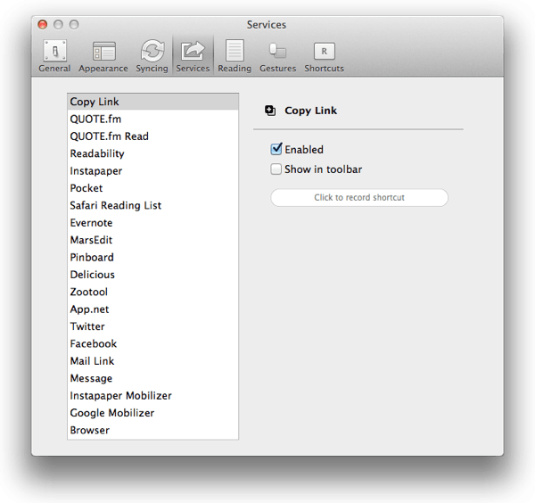Enable Show in toolbar checkbox
The image size is (535, 503).
pos(276,169)
